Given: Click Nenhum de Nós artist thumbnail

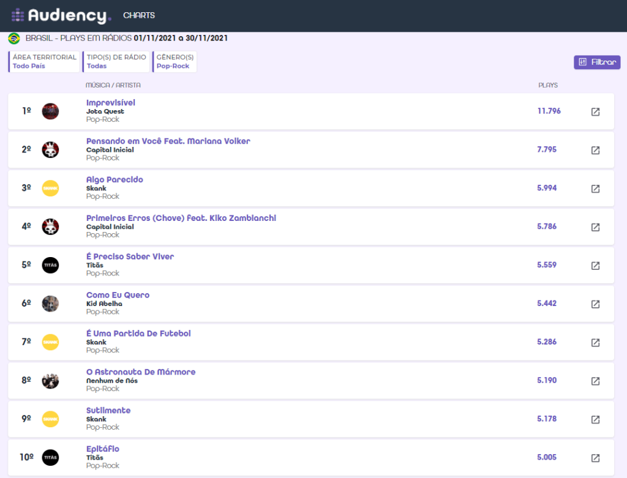Looking at the screenshot, I should [x=50, y=381].
